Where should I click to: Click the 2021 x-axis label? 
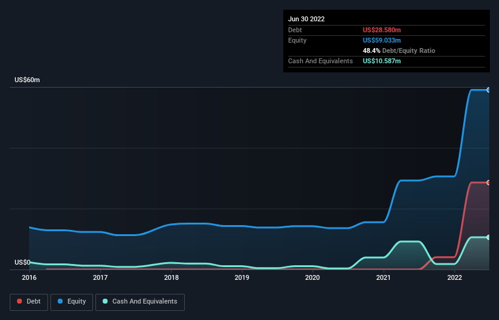pos(384,277)
